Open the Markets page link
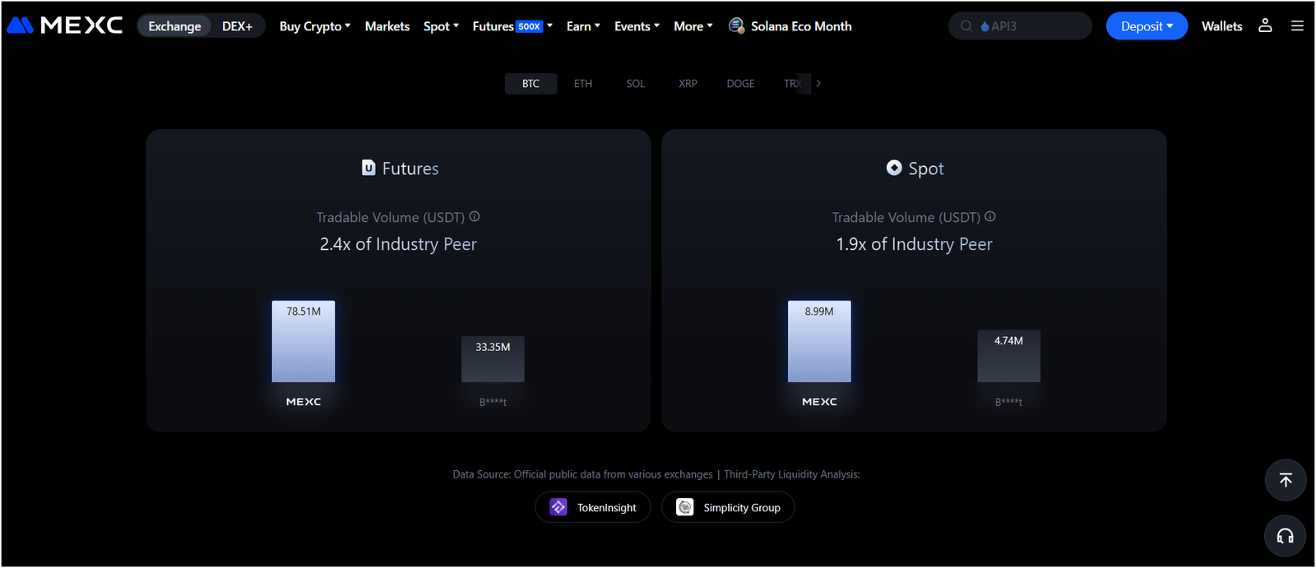This screenshot has height=568, width=1316. pyautogui.click(x=387, y=26)
